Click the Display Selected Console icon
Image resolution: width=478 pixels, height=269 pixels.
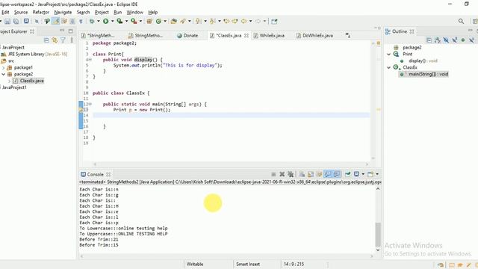(x=356, y=174)
